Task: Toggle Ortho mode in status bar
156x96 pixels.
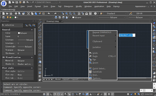Action: (x=51, y=94)
